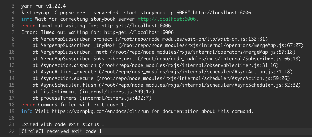Click the red error label on line 6
312x137 pixels.
(x=28, y=26)
